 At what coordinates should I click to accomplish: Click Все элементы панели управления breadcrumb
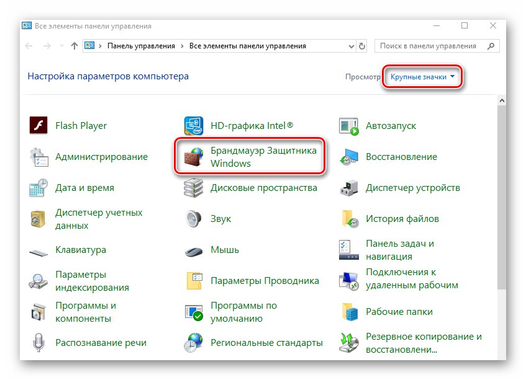pyautogui.click(x=248, y=46)
